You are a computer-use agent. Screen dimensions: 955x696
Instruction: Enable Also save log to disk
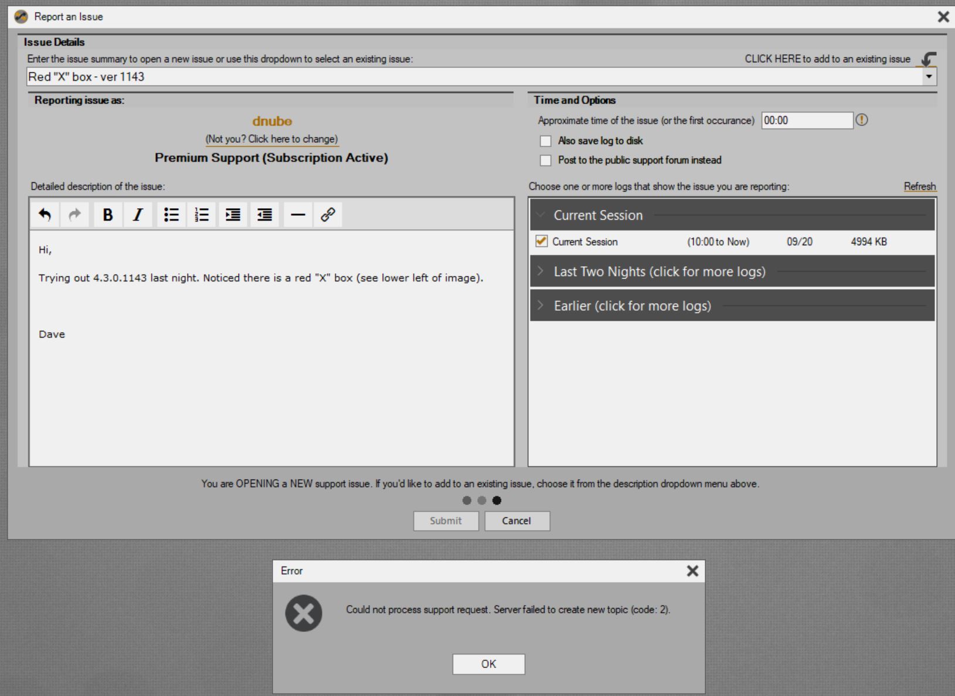546,141
